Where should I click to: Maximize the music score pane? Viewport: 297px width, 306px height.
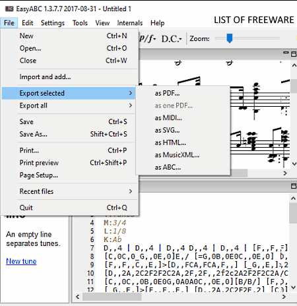pos(294,54)
